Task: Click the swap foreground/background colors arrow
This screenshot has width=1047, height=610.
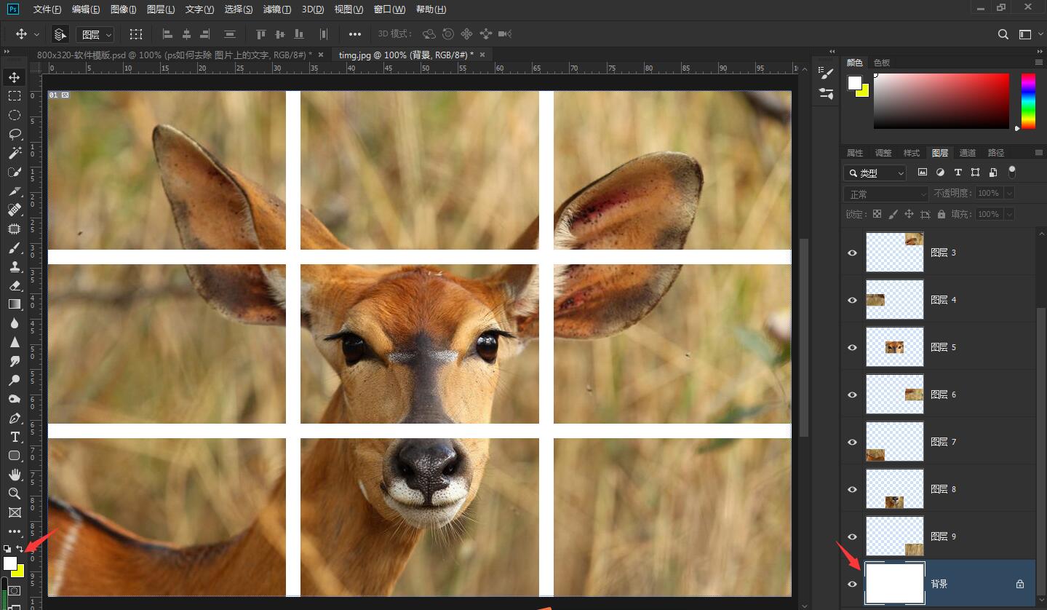Action: (x=20, y=549)
